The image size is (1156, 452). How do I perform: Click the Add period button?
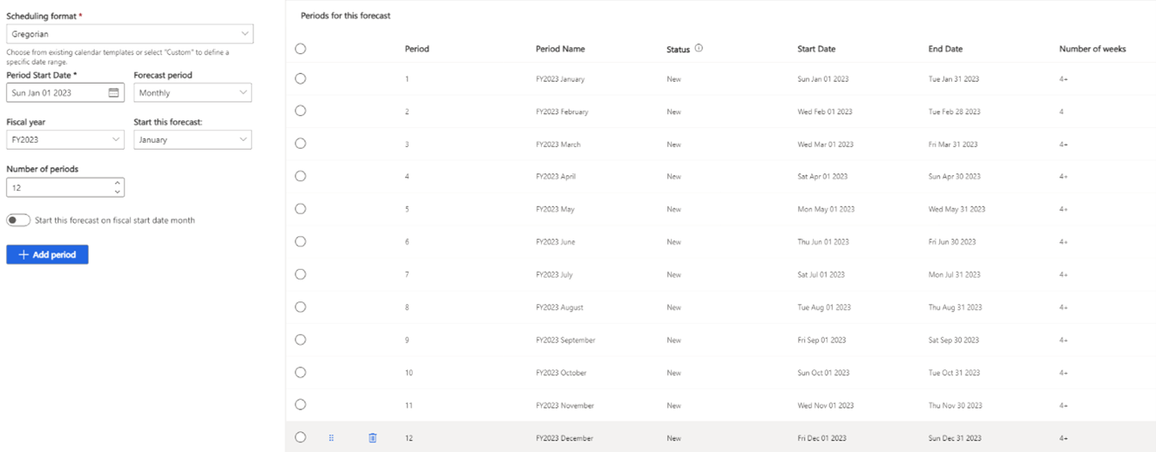pyautogui.click(x=47, y=254)
